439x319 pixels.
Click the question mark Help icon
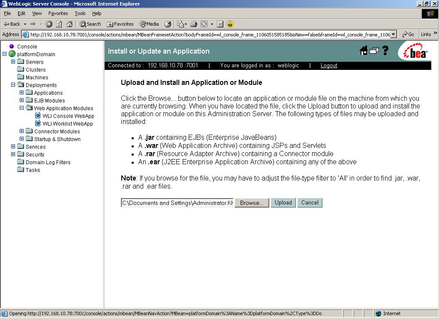[385, 51]
